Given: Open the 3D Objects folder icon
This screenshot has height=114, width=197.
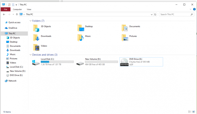Looking at the screenshot, I should coord(36,28).
